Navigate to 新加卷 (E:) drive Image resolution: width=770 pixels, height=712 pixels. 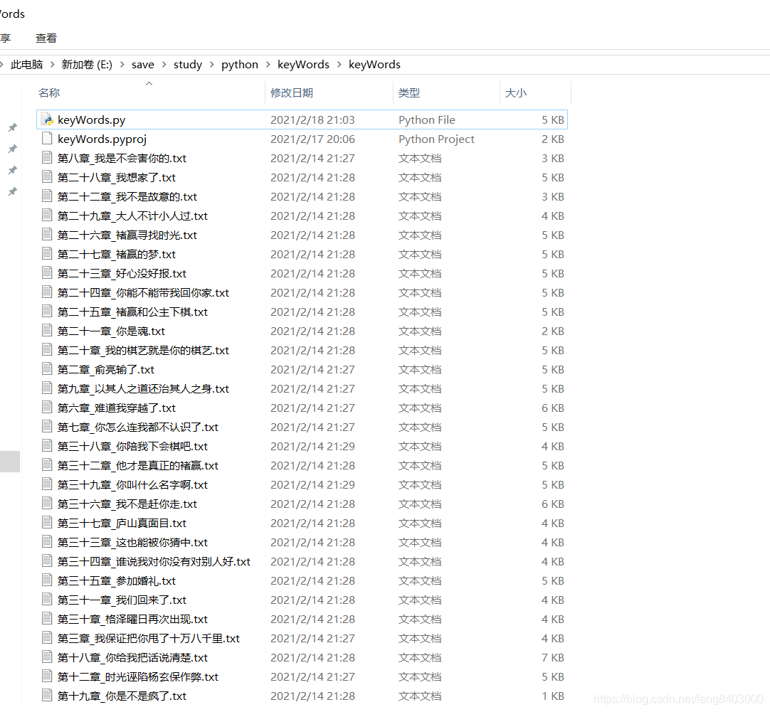click(87, 64)
